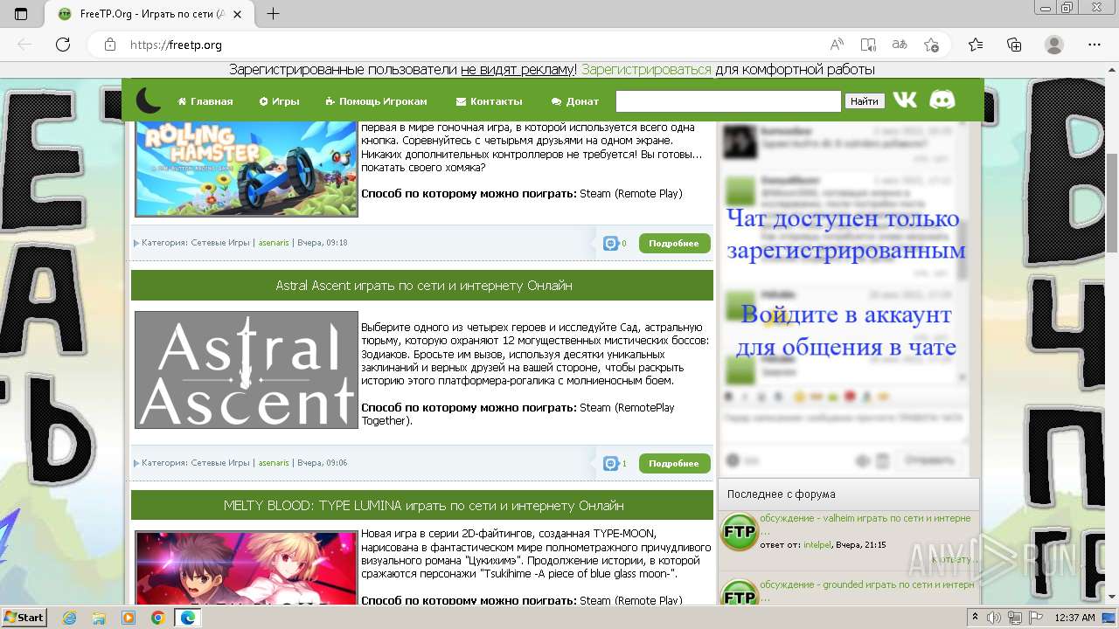Open File Explorer from taskbar
1119x629 pixels.
pos(99,618)
